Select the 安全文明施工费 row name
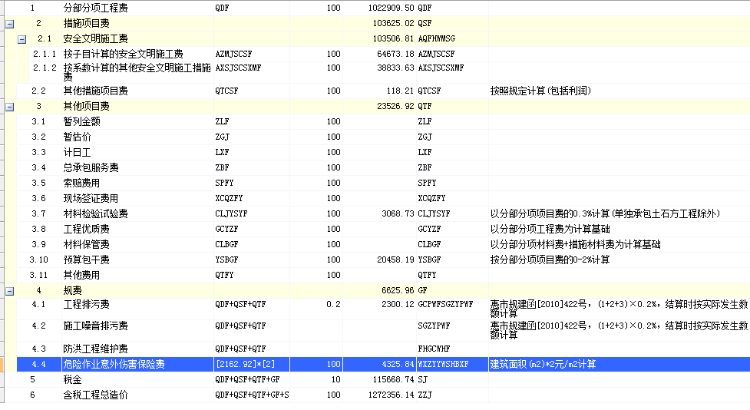The width and height of the screenshot is (750, 410). click(96, 38)
